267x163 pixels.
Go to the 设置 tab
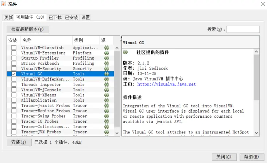click(85, 18)
